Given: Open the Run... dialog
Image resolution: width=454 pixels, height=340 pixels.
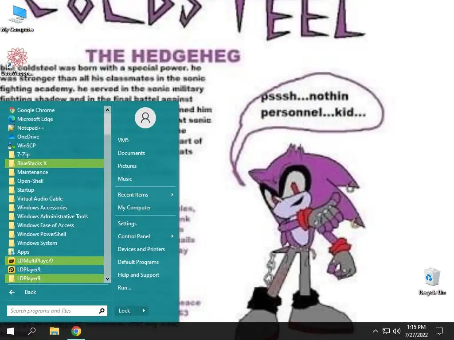Looking at the screenshot, I should point(145,288).
